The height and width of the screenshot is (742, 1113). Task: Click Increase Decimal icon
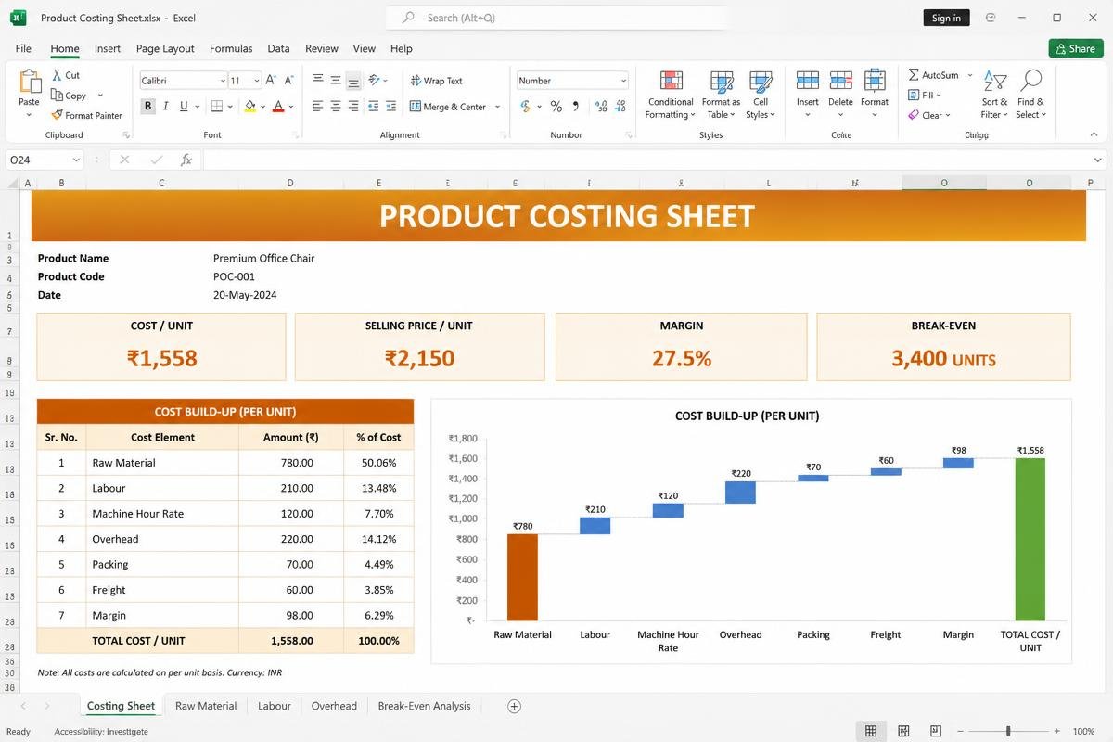coord(600,107)
